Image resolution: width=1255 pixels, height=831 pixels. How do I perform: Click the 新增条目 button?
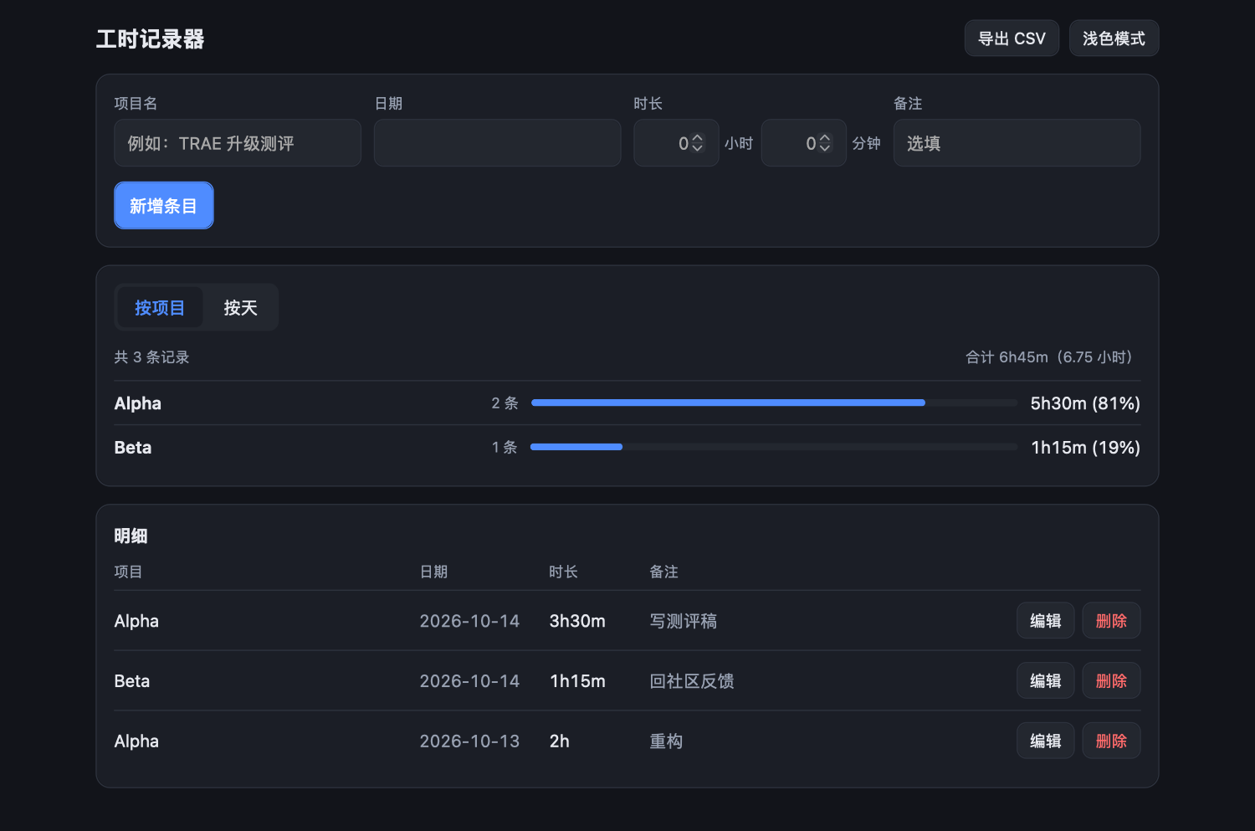click(x=164, y=206)
